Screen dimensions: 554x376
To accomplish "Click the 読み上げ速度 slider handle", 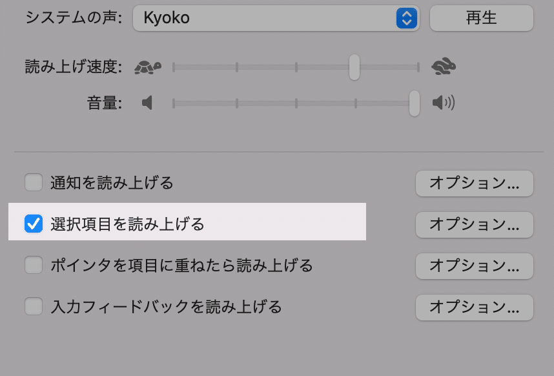I will tap(354, 67).
